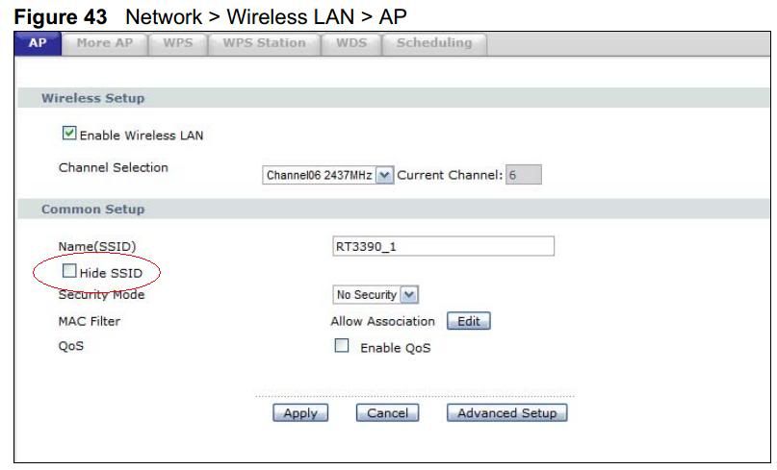Click the Apply button
This screenshot has height=470, width=777.
pos(300,413)
